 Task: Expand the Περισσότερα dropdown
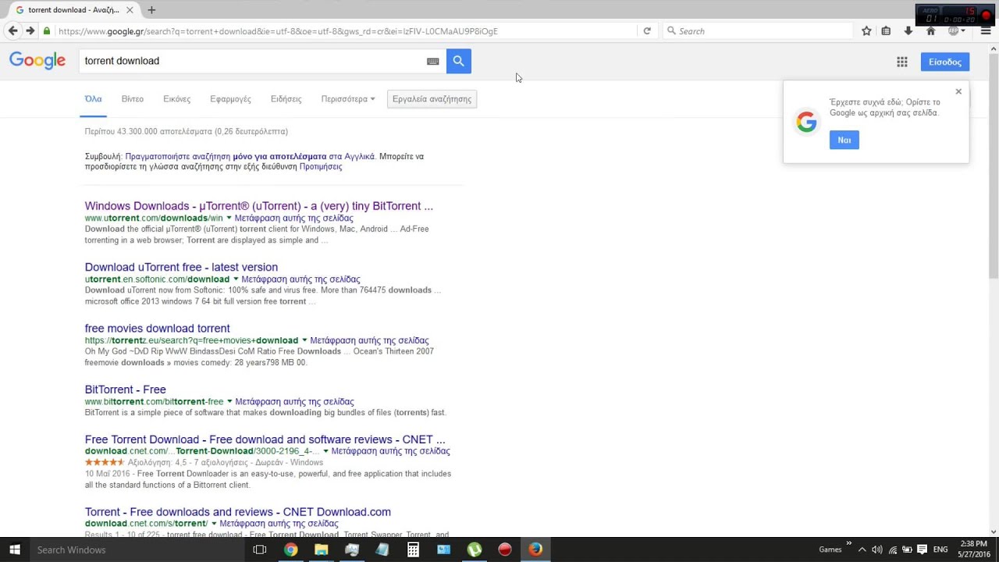(348, 99)
